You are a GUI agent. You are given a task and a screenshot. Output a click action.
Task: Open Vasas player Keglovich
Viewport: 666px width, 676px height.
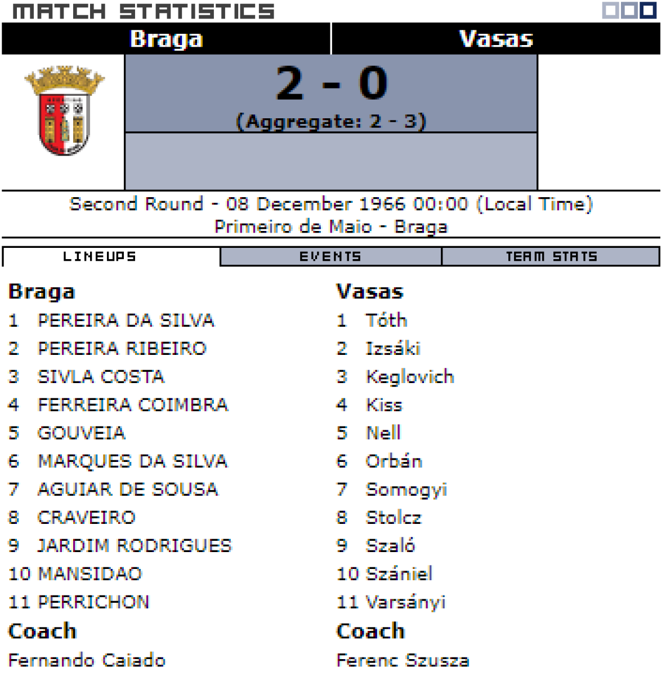point(410,377)
